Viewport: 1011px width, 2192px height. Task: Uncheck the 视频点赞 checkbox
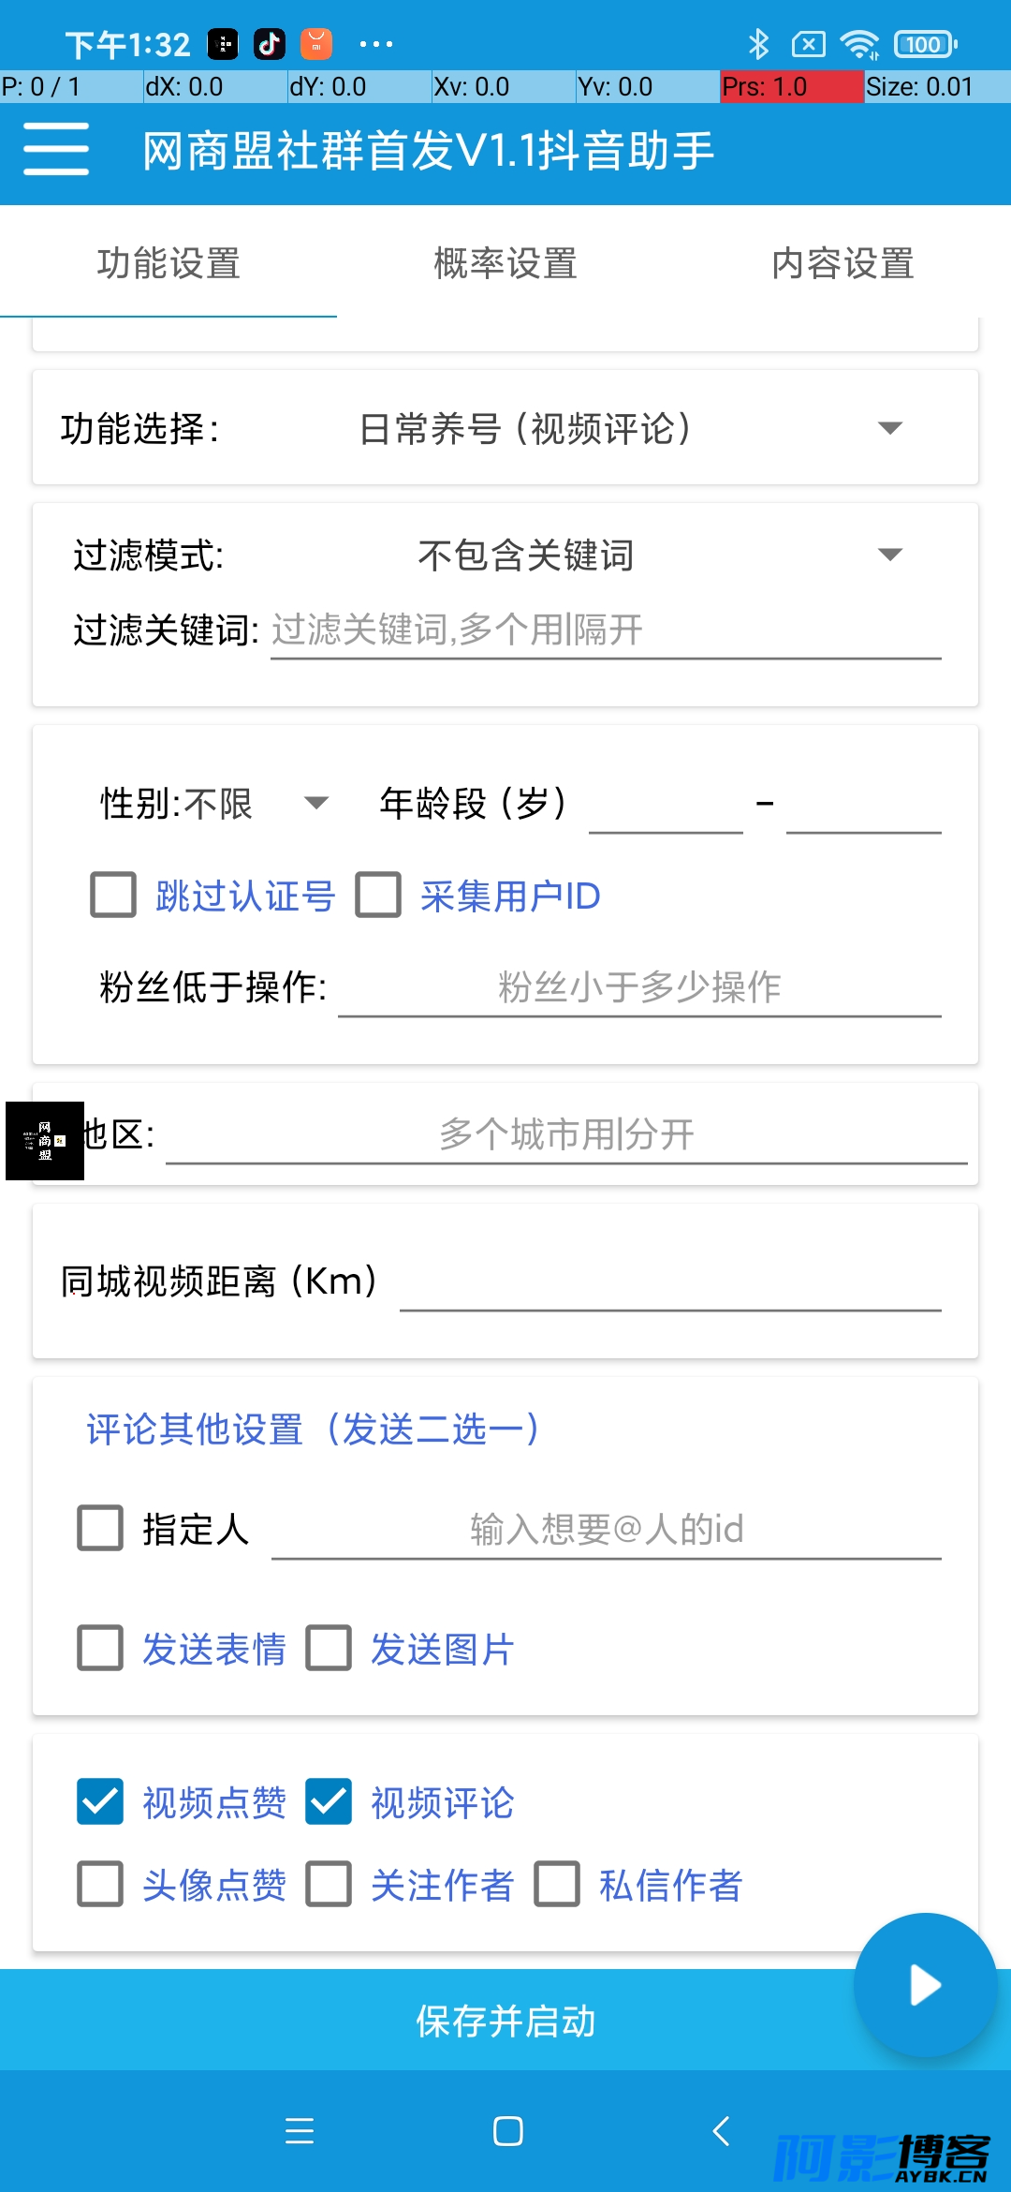[x=100, y=1801]
